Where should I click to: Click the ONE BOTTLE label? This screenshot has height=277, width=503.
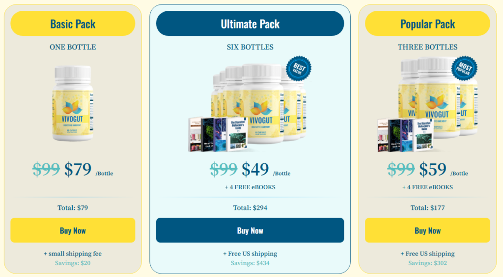[73, 48]
